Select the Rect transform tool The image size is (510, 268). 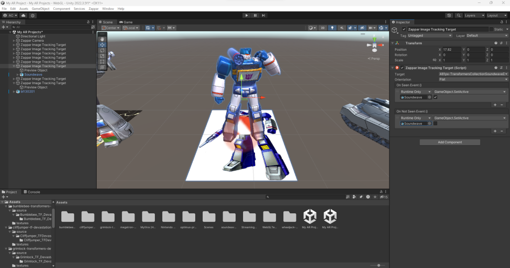click(102, 61)
